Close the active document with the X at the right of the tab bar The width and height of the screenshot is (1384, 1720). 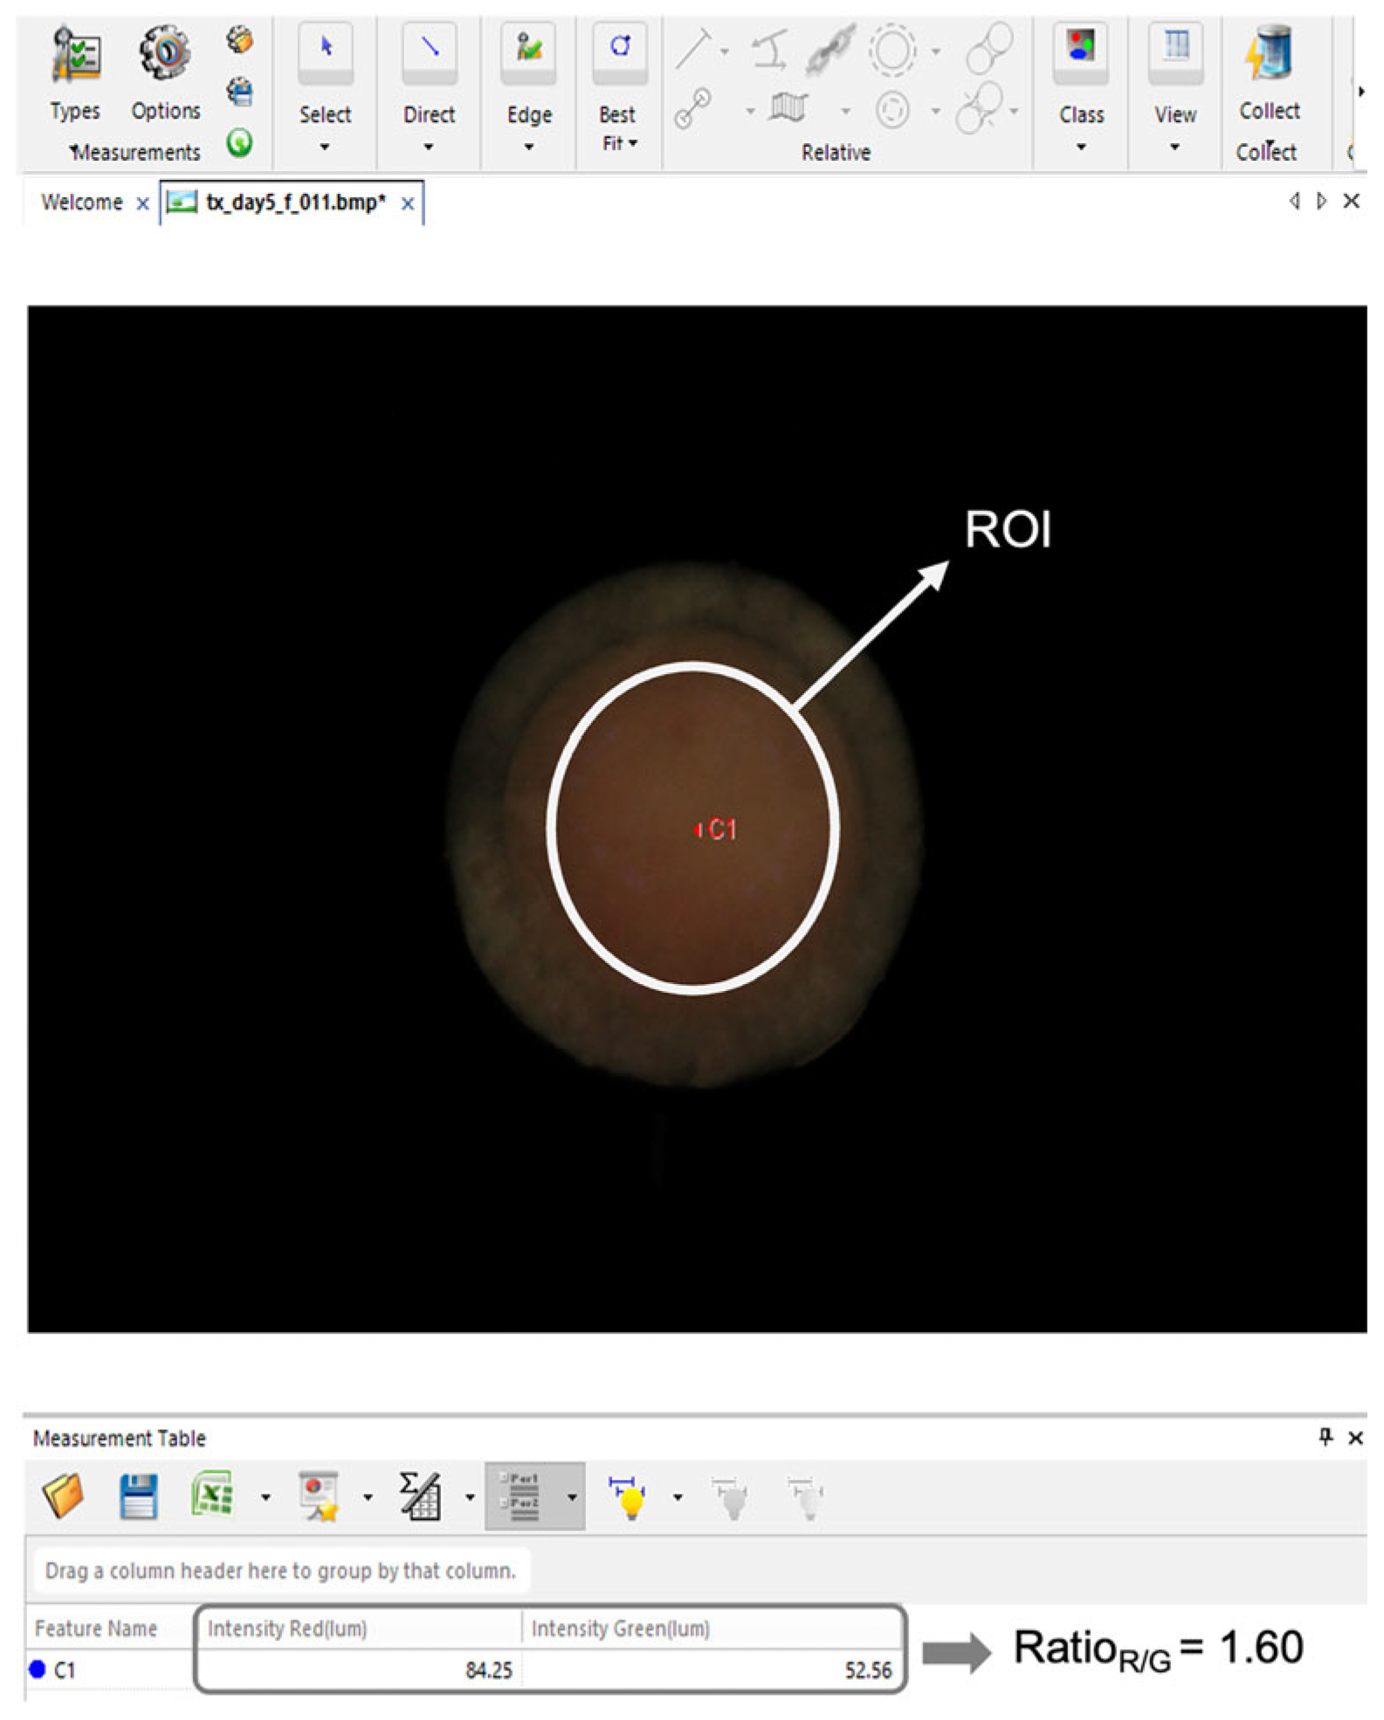(x=1352, y=201)
